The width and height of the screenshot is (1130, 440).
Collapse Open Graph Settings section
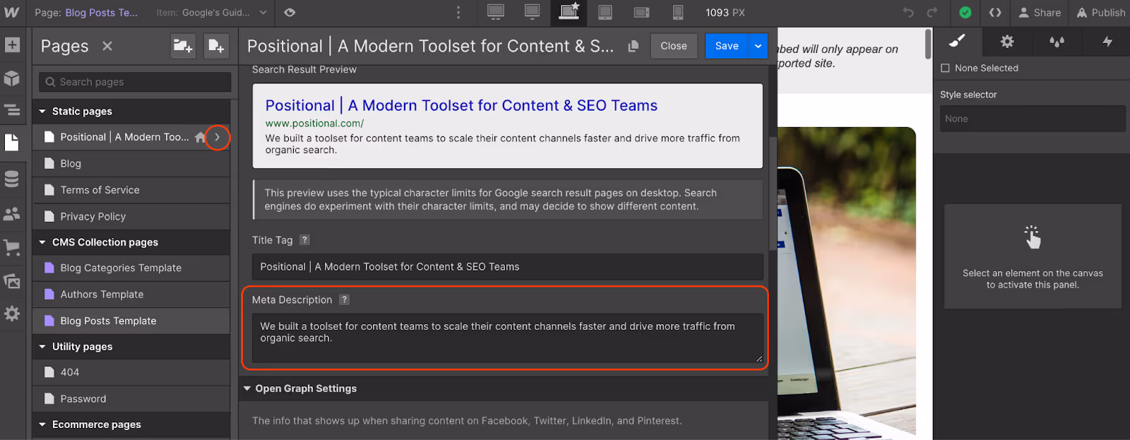pyautogui.click(x=247, y=388)
